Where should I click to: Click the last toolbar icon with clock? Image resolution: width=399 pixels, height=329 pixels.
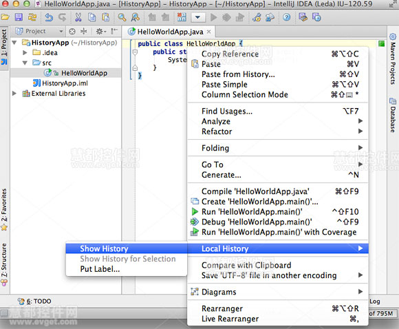[x=316, y=17]
